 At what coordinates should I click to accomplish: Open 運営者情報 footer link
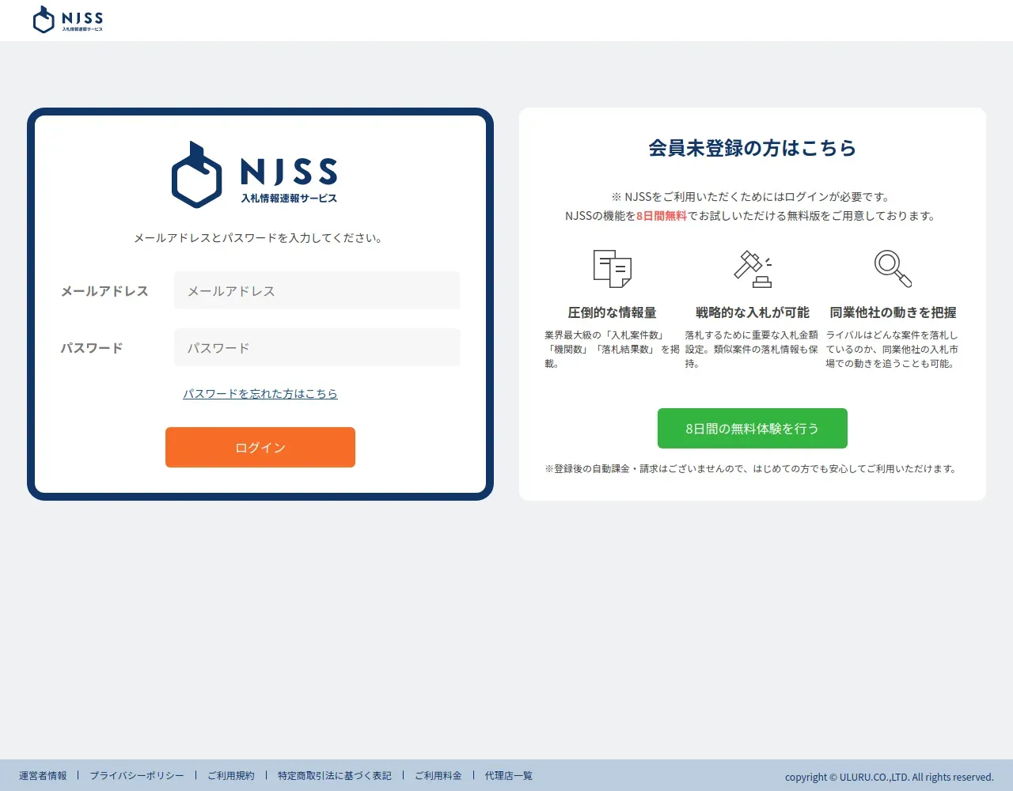[x=43, y=776]
